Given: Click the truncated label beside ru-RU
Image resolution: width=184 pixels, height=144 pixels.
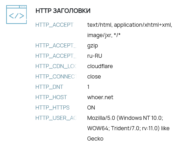Looking at the screenshot, I should pos(56,56).
